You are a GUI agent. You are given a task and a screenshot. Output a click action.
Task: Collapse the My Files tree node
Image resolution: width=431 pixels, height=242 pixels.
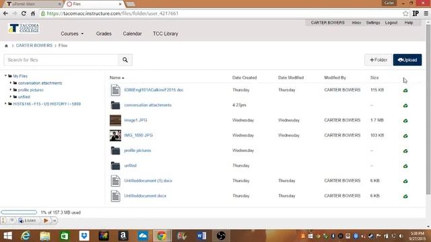point(5,76)
